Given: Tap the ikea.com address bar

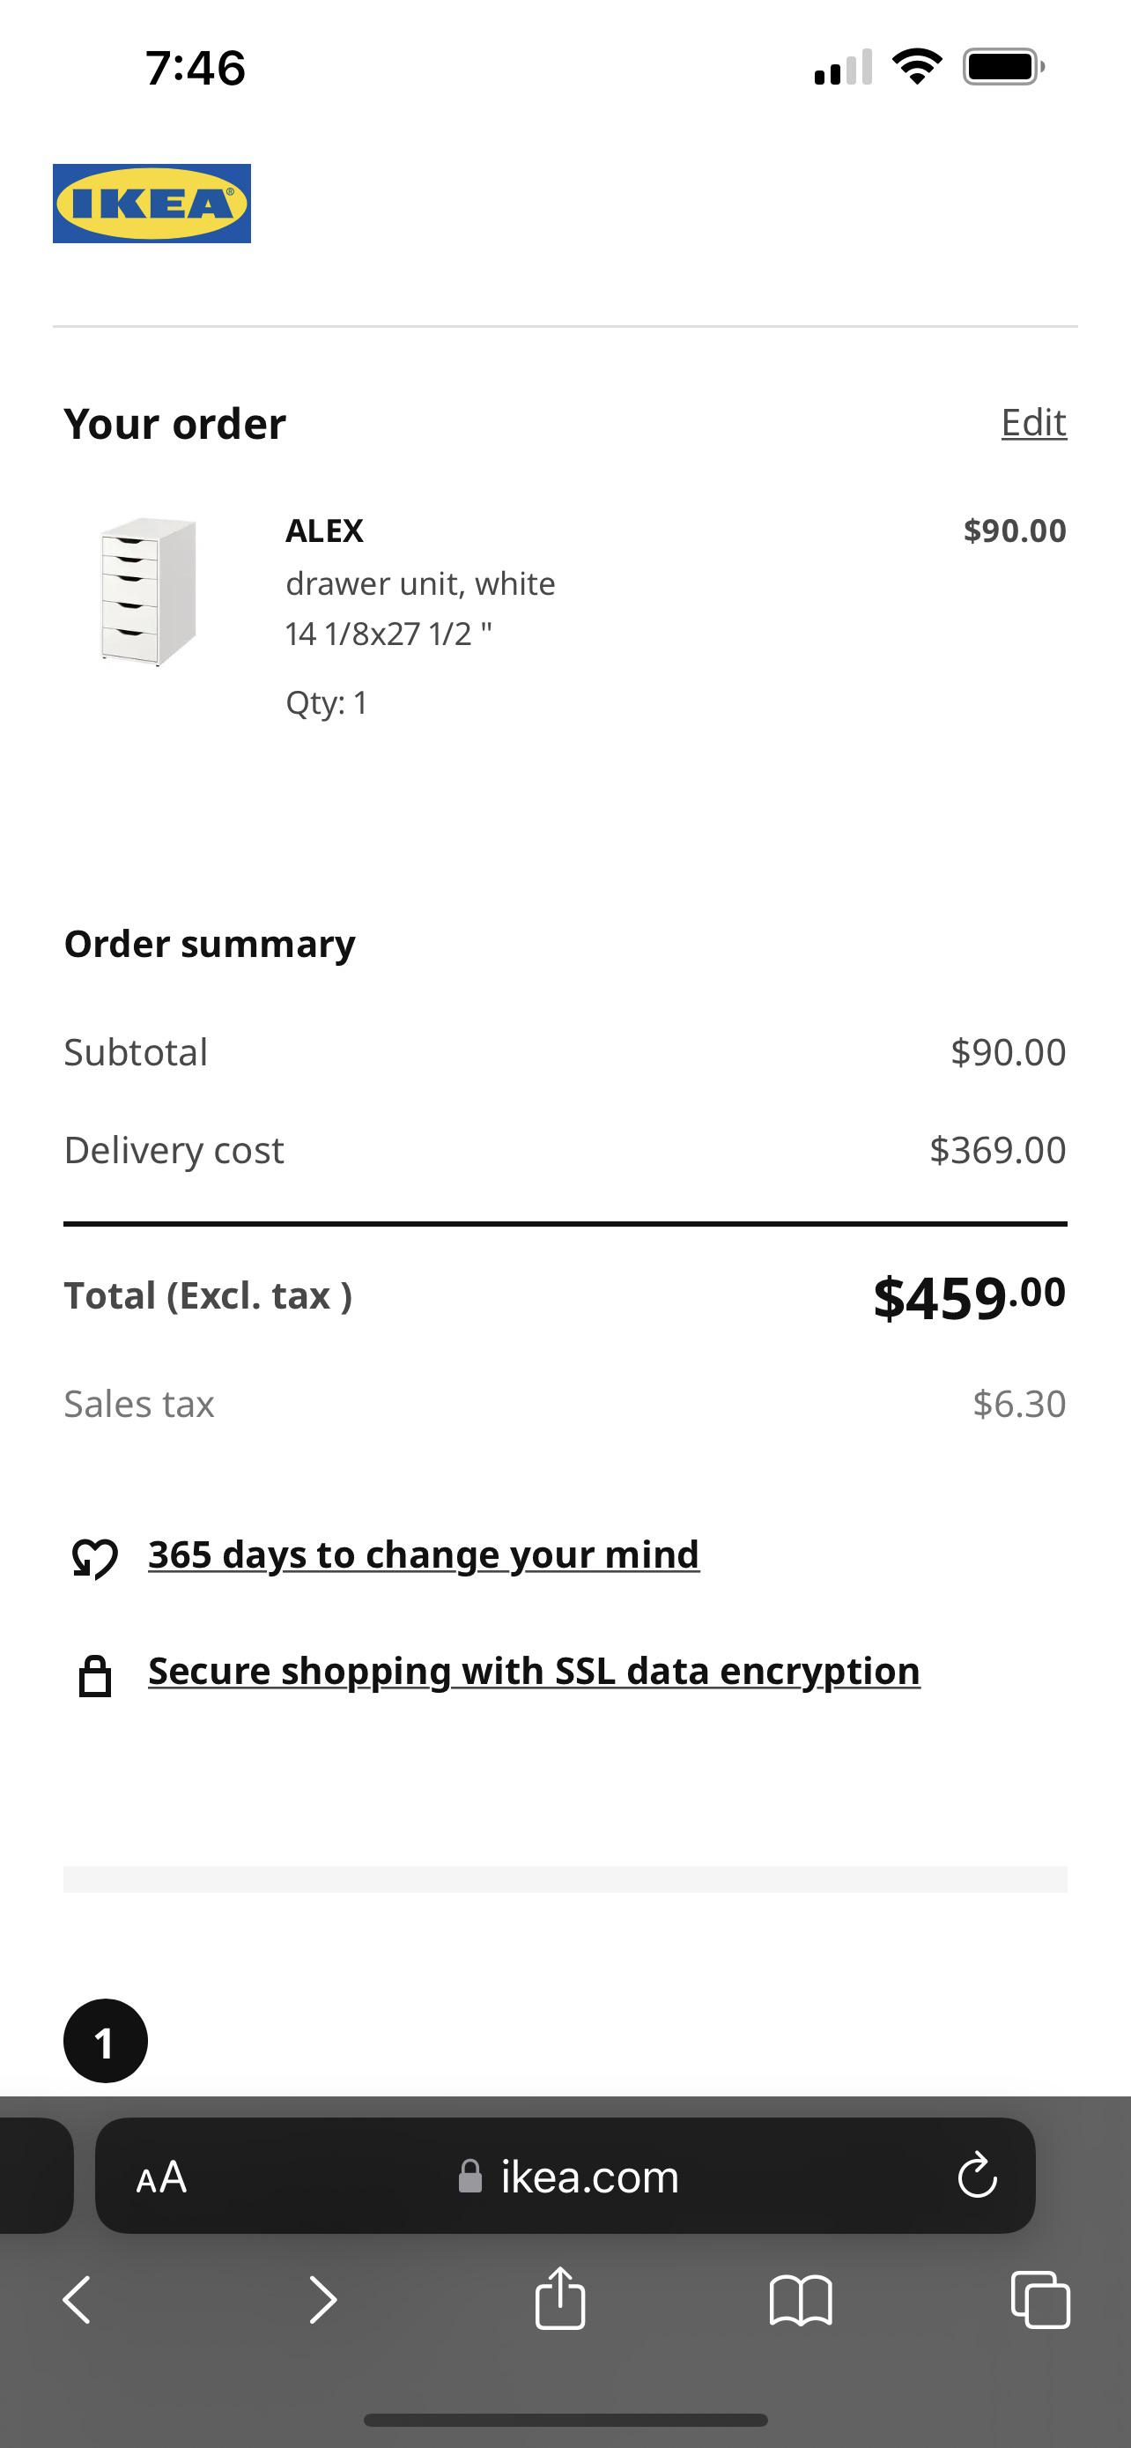Looking at the screenshot, I should pyautogui.click(x=588, y=2178).
